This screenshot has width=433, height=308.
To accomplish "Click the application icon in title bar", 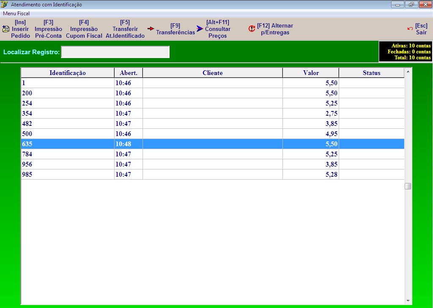I will coord(5,5).
